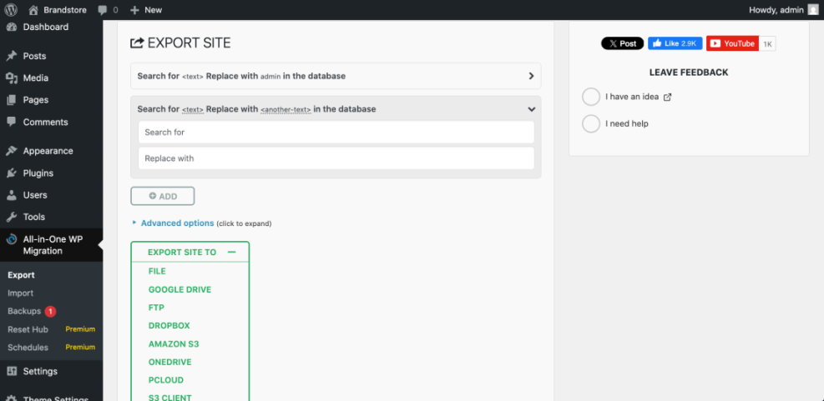Click the Pages icon in sidebar

(12, 100)
